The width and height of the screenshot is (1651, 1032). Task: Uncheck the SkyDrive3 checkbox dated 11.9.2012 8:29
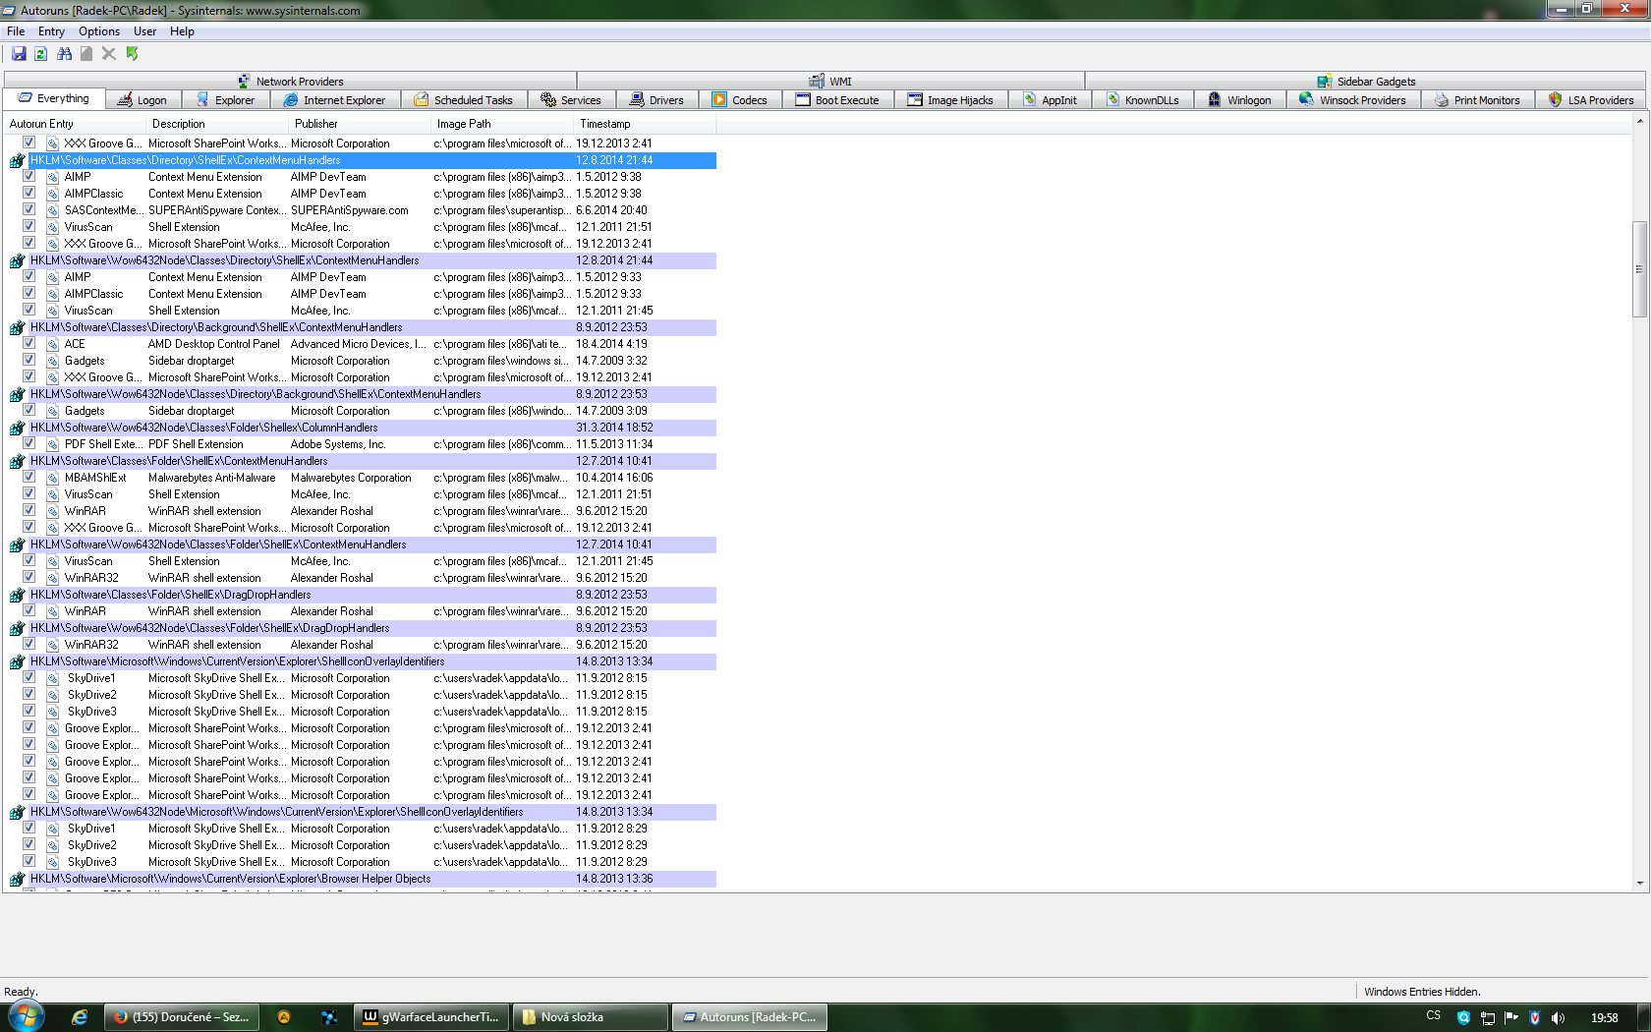click(x=28, y=861)
